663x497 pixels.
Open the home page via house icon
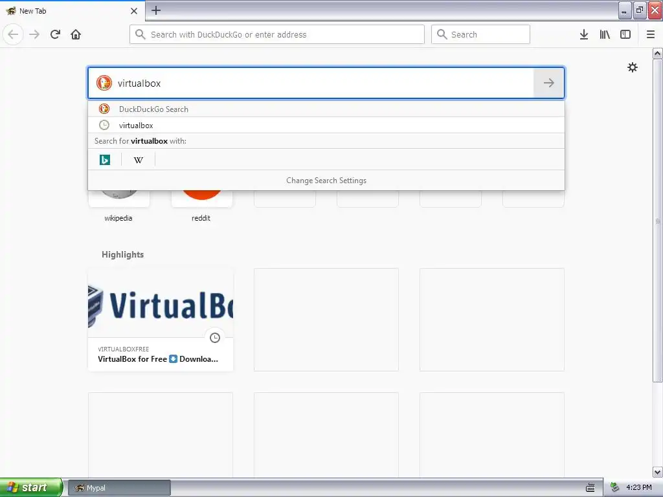tap(76, 34)
